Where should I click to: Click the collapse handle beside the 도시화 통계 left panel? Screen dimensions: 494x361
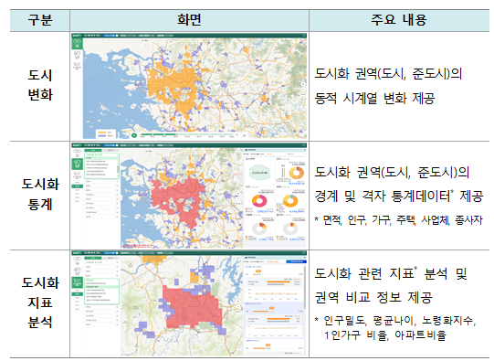(x=121, y=198)
